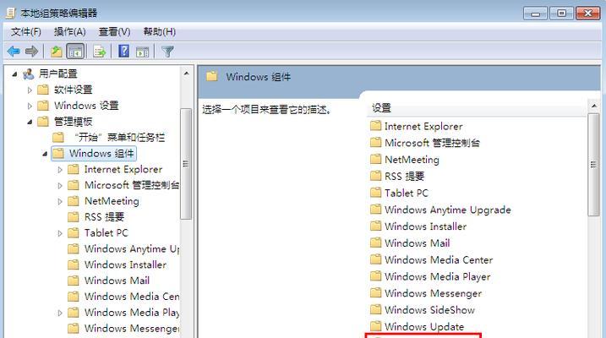Expand Internet Explorer node in tree
Viewport: 606px width, 338px height.
(x=60, y=170)
